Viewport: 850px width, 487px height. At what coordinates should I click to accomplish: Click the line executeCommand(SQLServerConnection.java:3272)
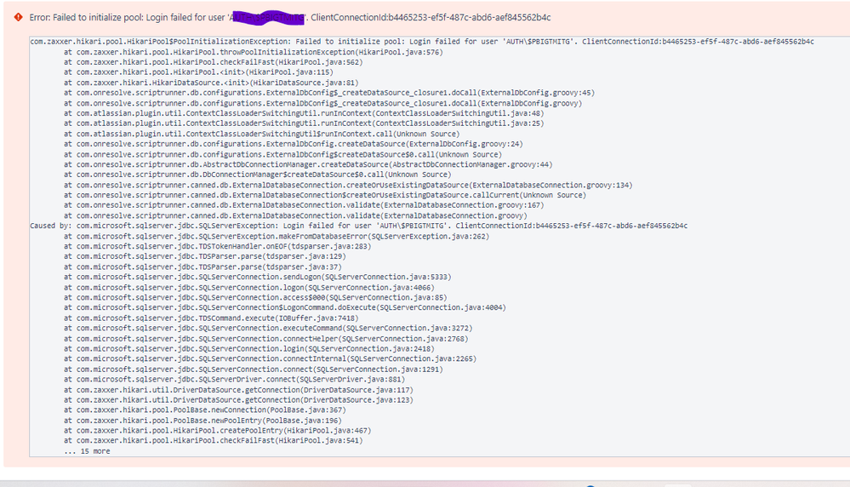[268, 328]
